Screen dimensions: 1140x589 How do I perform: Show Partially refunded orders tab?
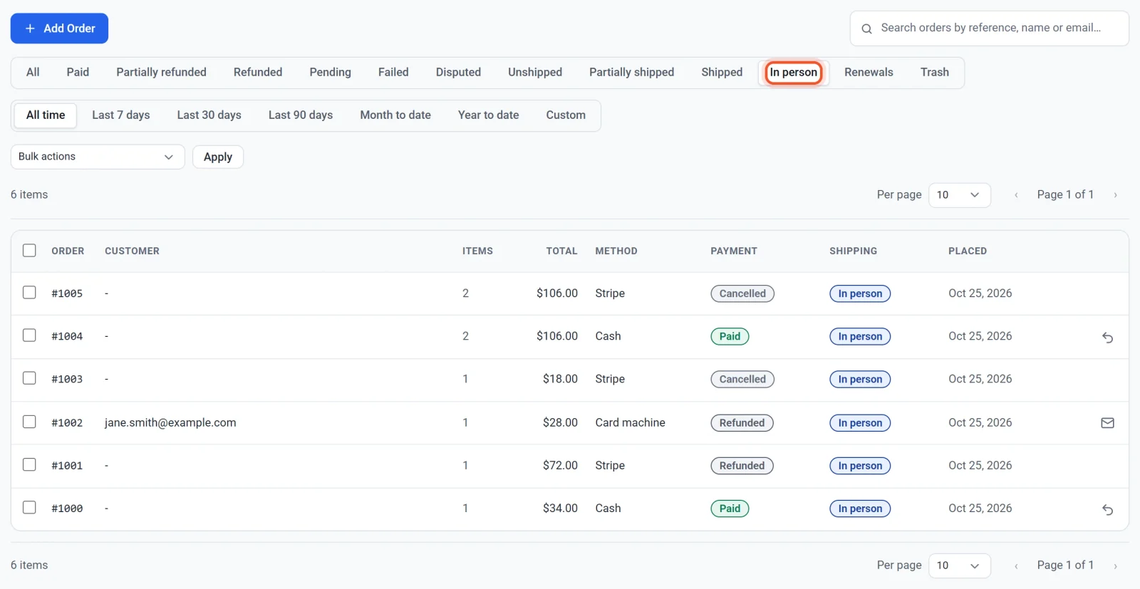(161, 73)
